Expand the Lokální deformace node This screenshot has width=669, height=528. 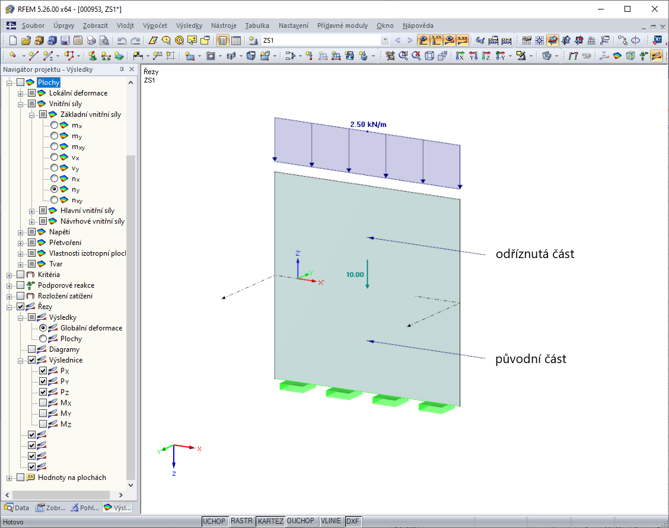tap(20, 94)
